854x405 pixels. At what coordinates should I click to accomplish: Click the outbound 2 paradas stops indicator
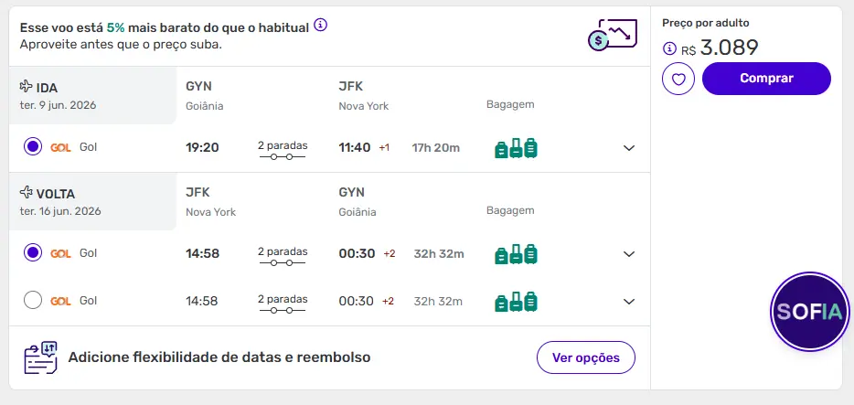point(282,149)
